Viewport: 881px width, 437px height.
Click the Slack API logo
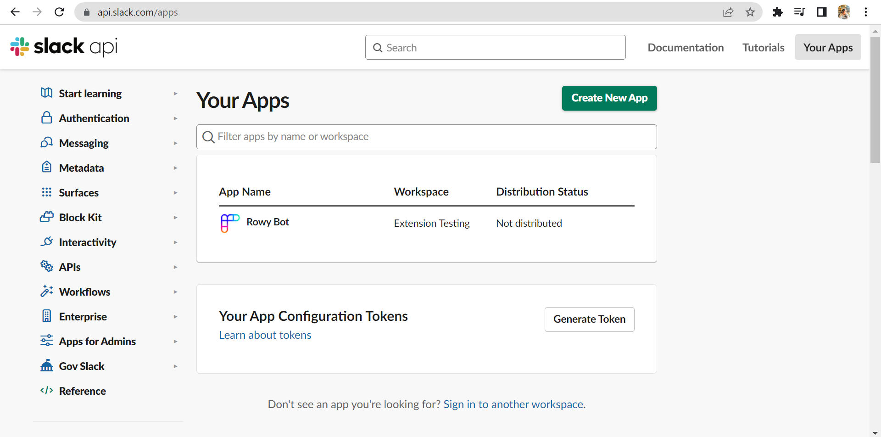click(64, 47)
